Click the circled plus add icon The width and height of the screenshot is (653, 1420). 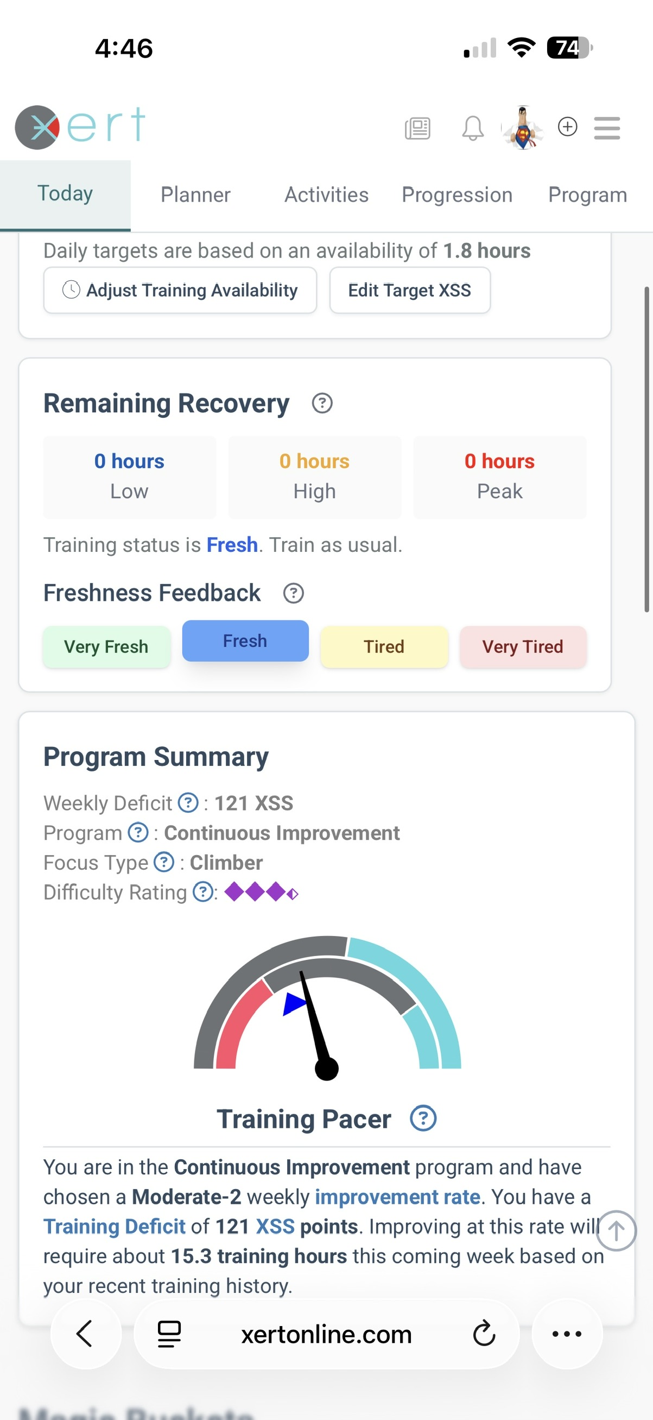tap(567, 127)
